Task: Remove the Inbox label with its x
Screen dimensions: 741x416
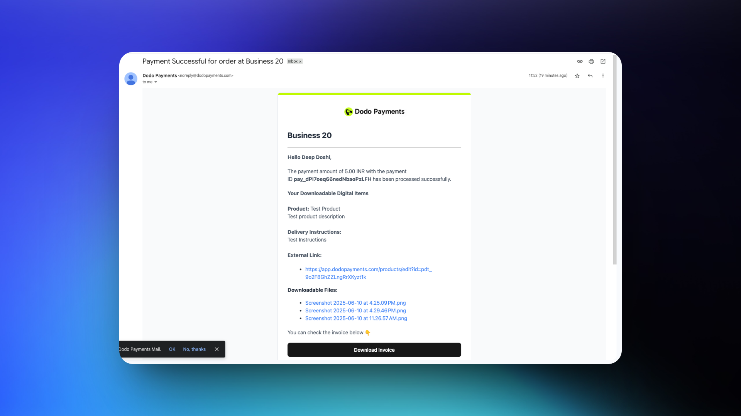Action: coord(300,61)
